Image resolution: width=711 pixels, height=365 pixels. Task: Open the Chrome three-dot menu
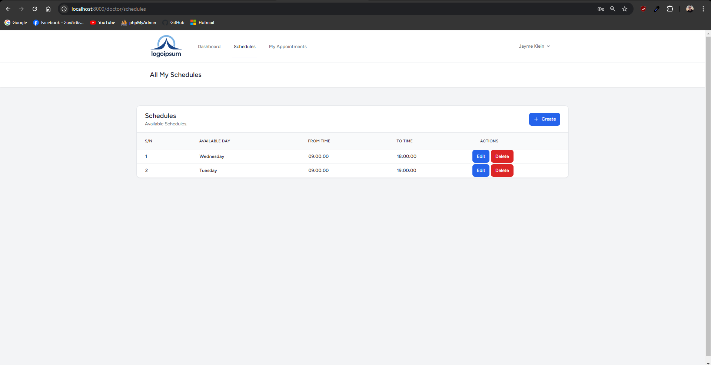(703, 9)
